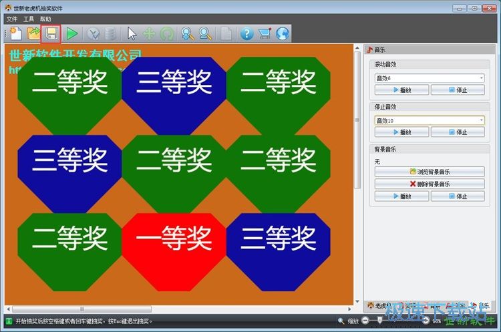Open the 帮助 menu
This screenshot has width=501, height=332.
click(45, 19)
